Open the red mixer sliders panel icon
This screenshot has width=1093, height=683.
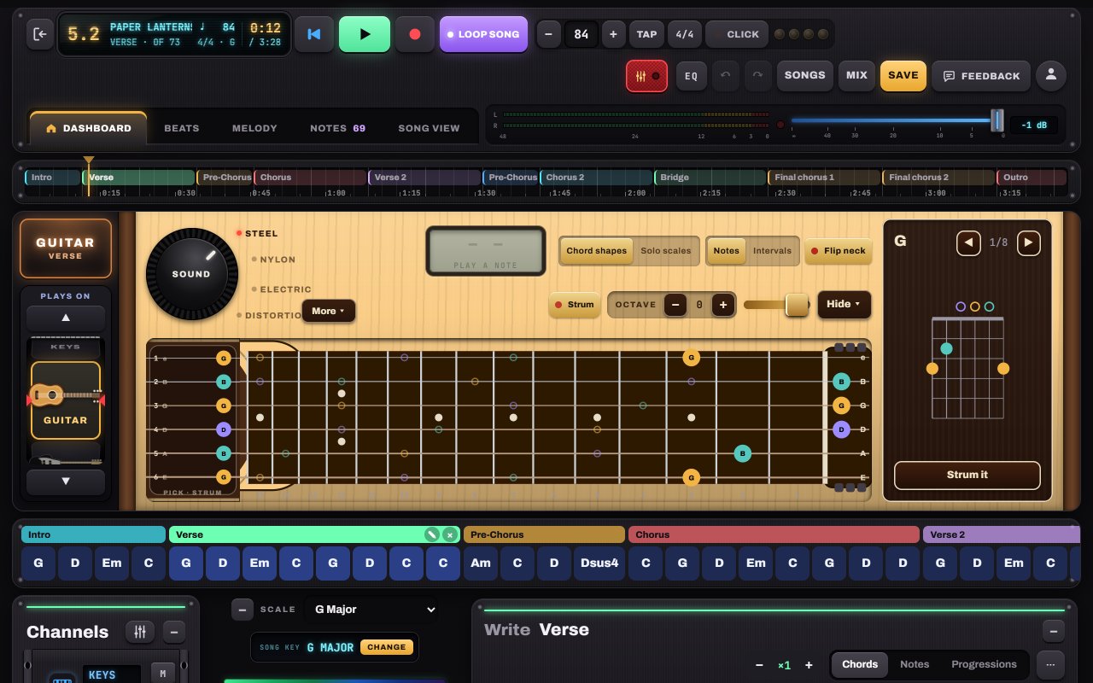[x=647, y=76]
